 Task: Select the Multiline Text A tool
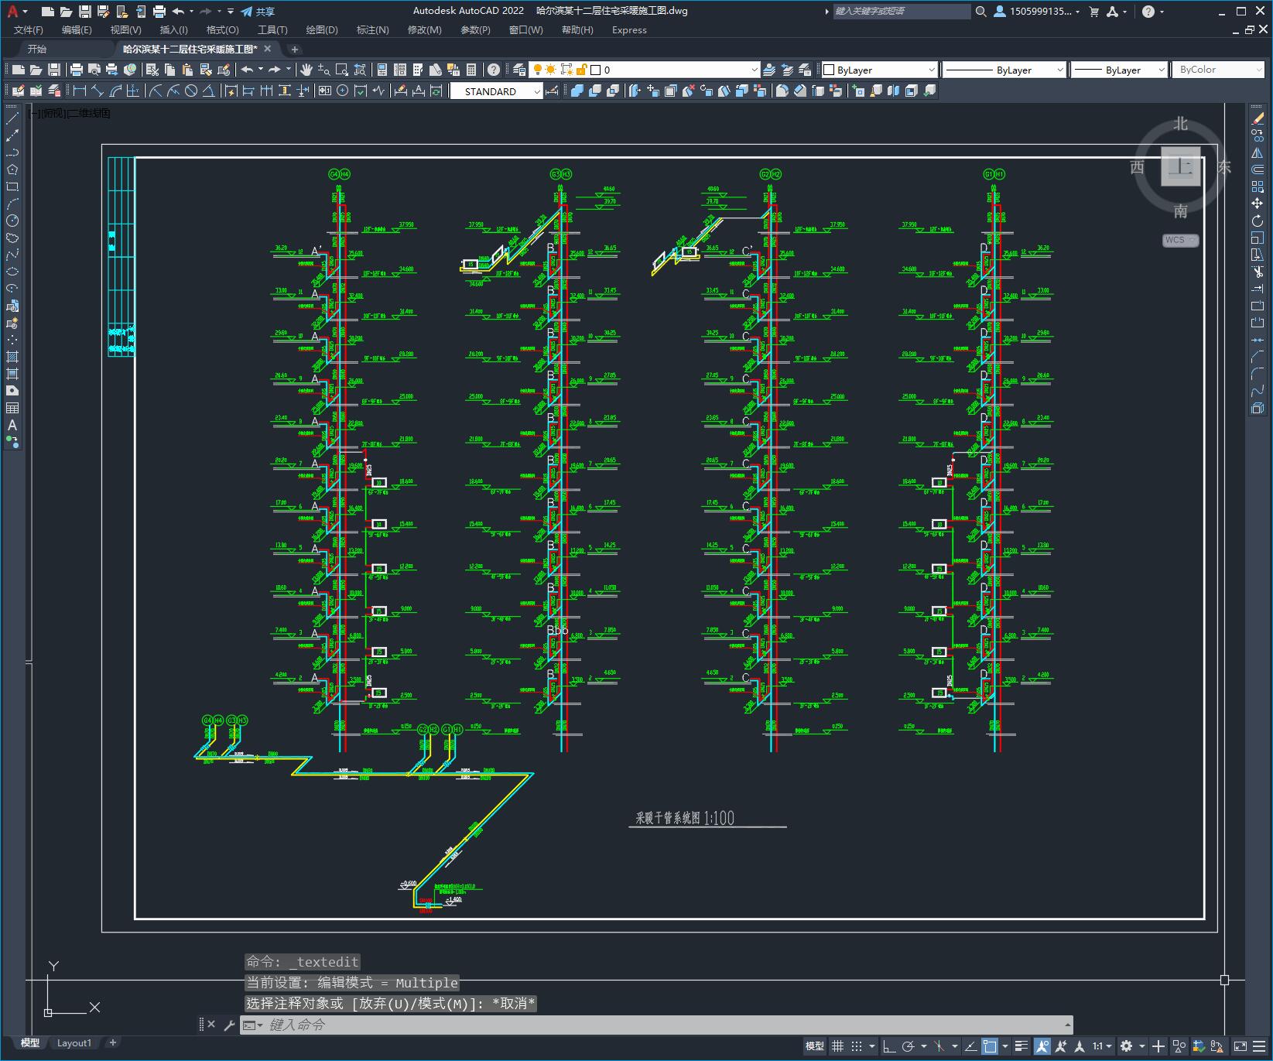pos(12,425)
